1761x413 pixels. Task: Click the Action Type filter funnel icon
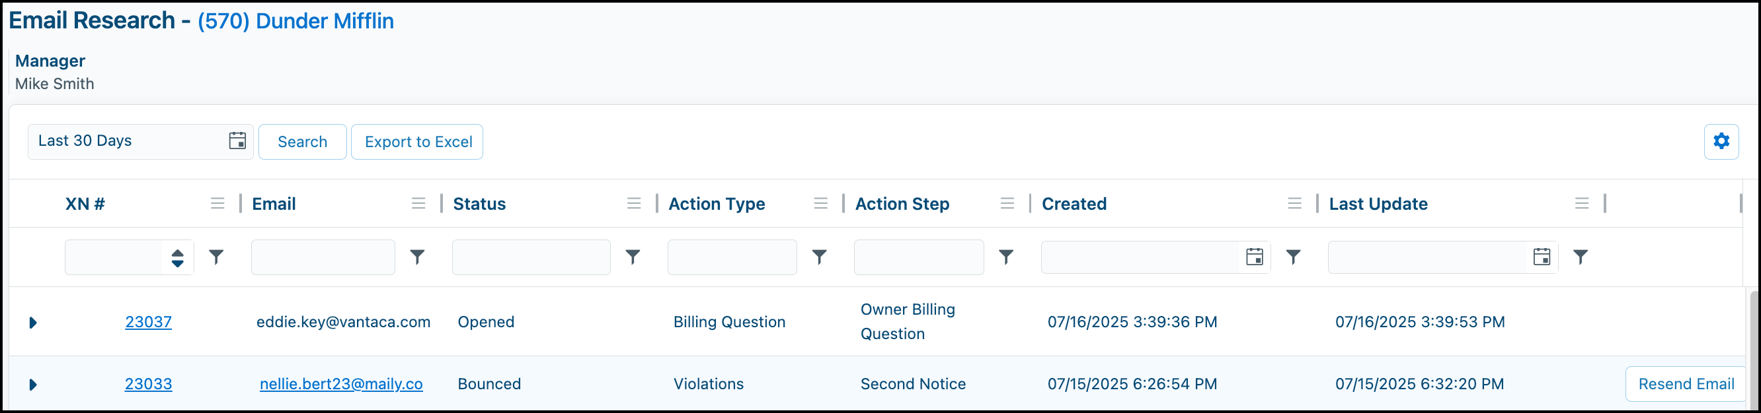point(819,257)
